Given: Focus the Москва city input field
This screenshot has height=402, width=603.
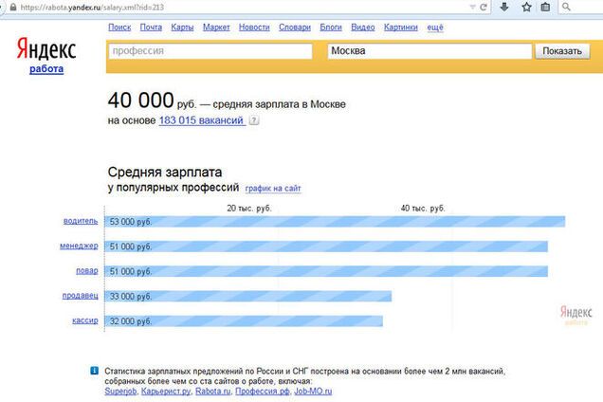Looking at the screenshot, I should 429,51.
